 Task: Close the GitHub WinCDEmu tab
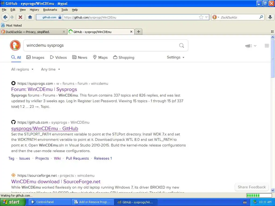coord(131,32)
